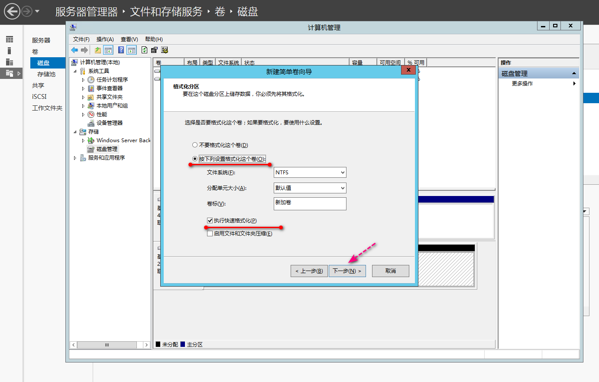The height and width of the screenshot is (382, 599).
Task: Enable the 启用文件和文件夹压缩 checkbox
Action: pyautogui.click(x=210, y=234)
